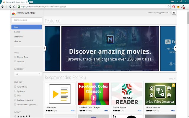Open the Categories All dropdown
The image size is (189, 118).
pyautogui.click(x=28, y=74)
